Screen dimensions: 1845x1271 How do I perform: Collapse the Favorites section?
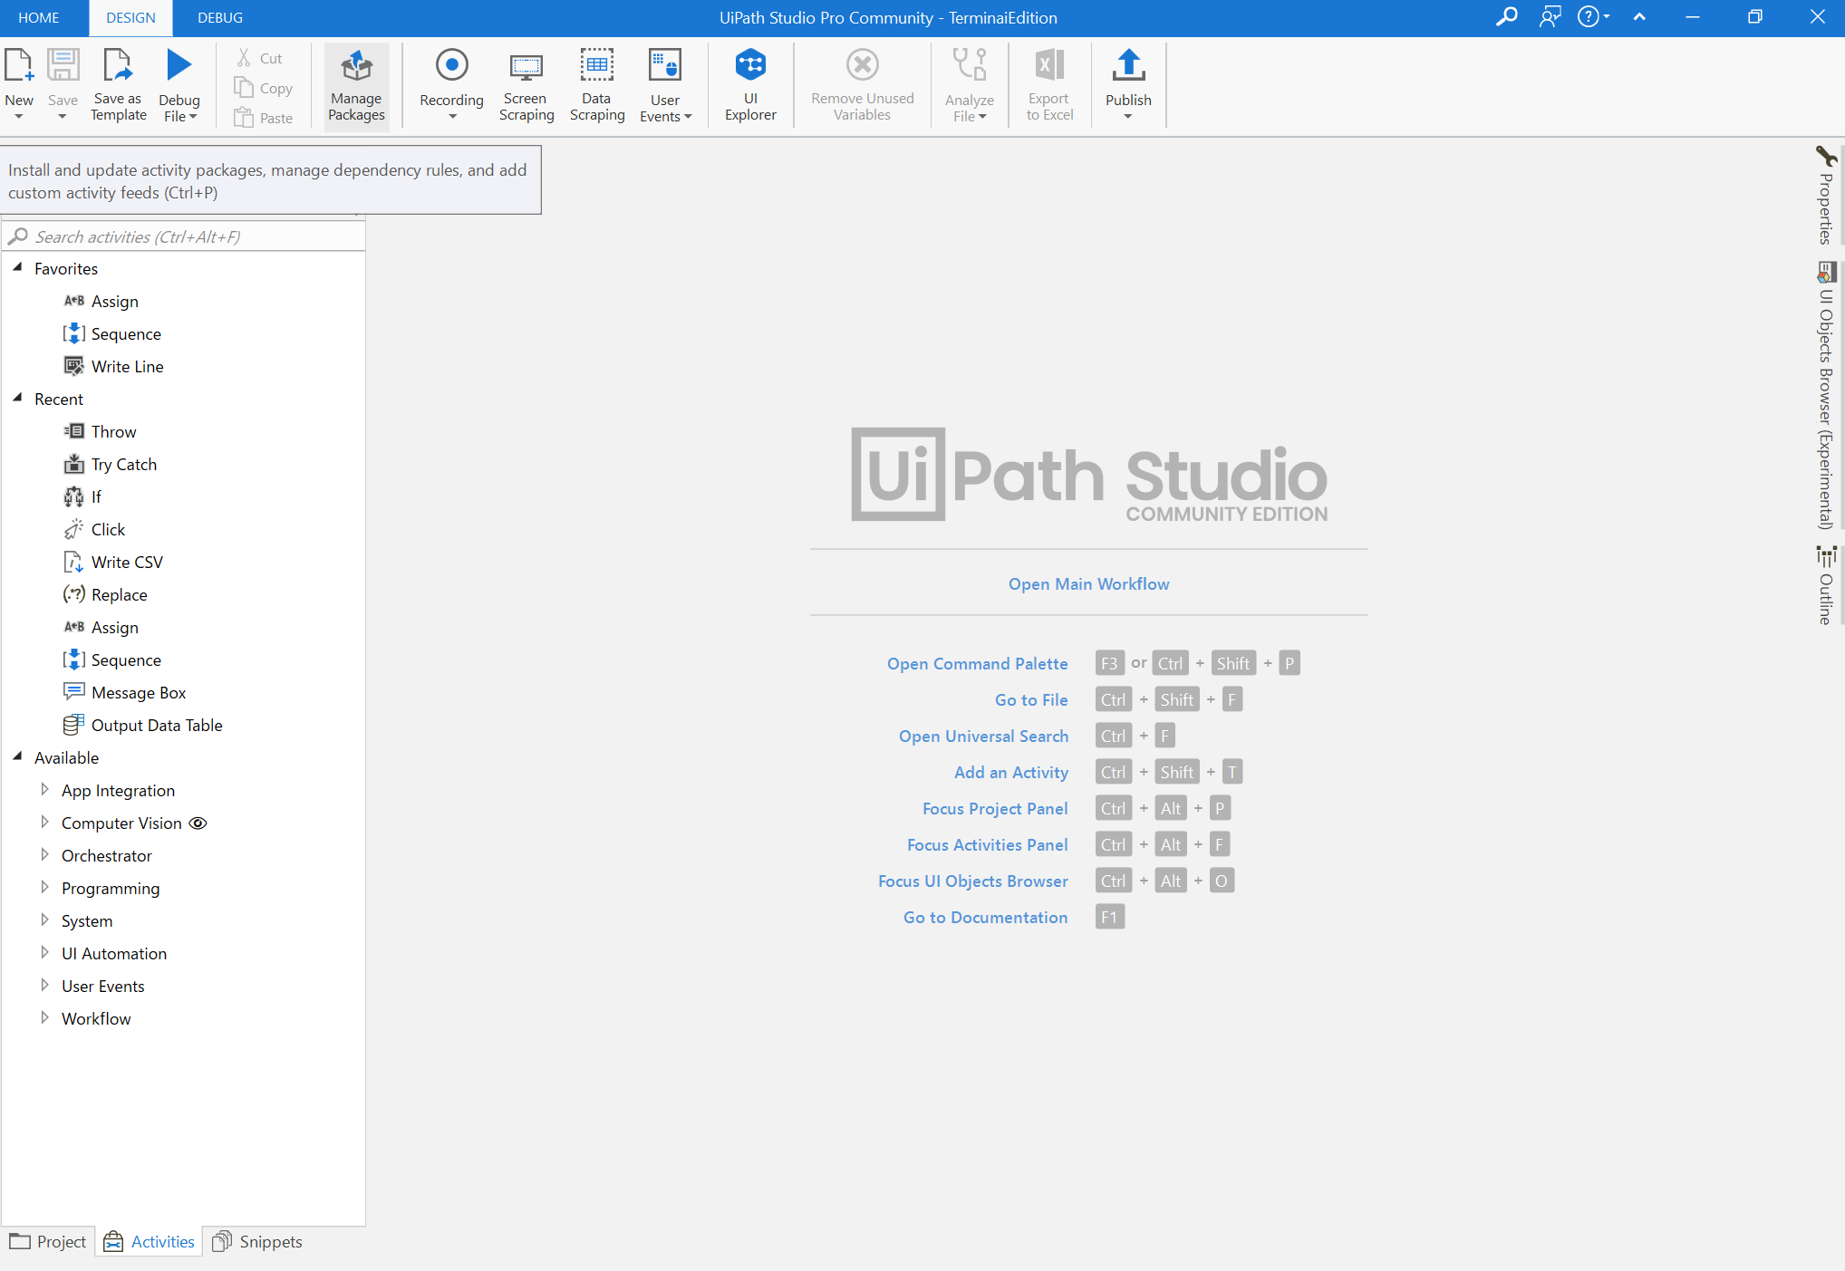(x=17, y=268)
